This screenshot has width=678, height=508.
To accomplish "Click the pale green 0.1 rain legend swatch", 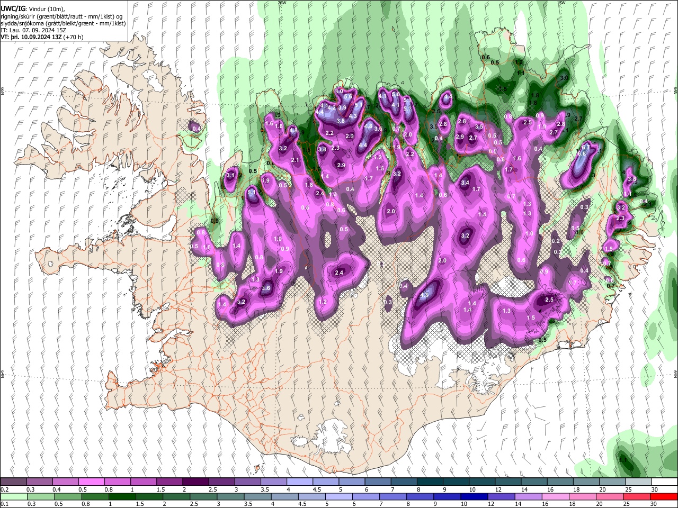I will (13, 497).
